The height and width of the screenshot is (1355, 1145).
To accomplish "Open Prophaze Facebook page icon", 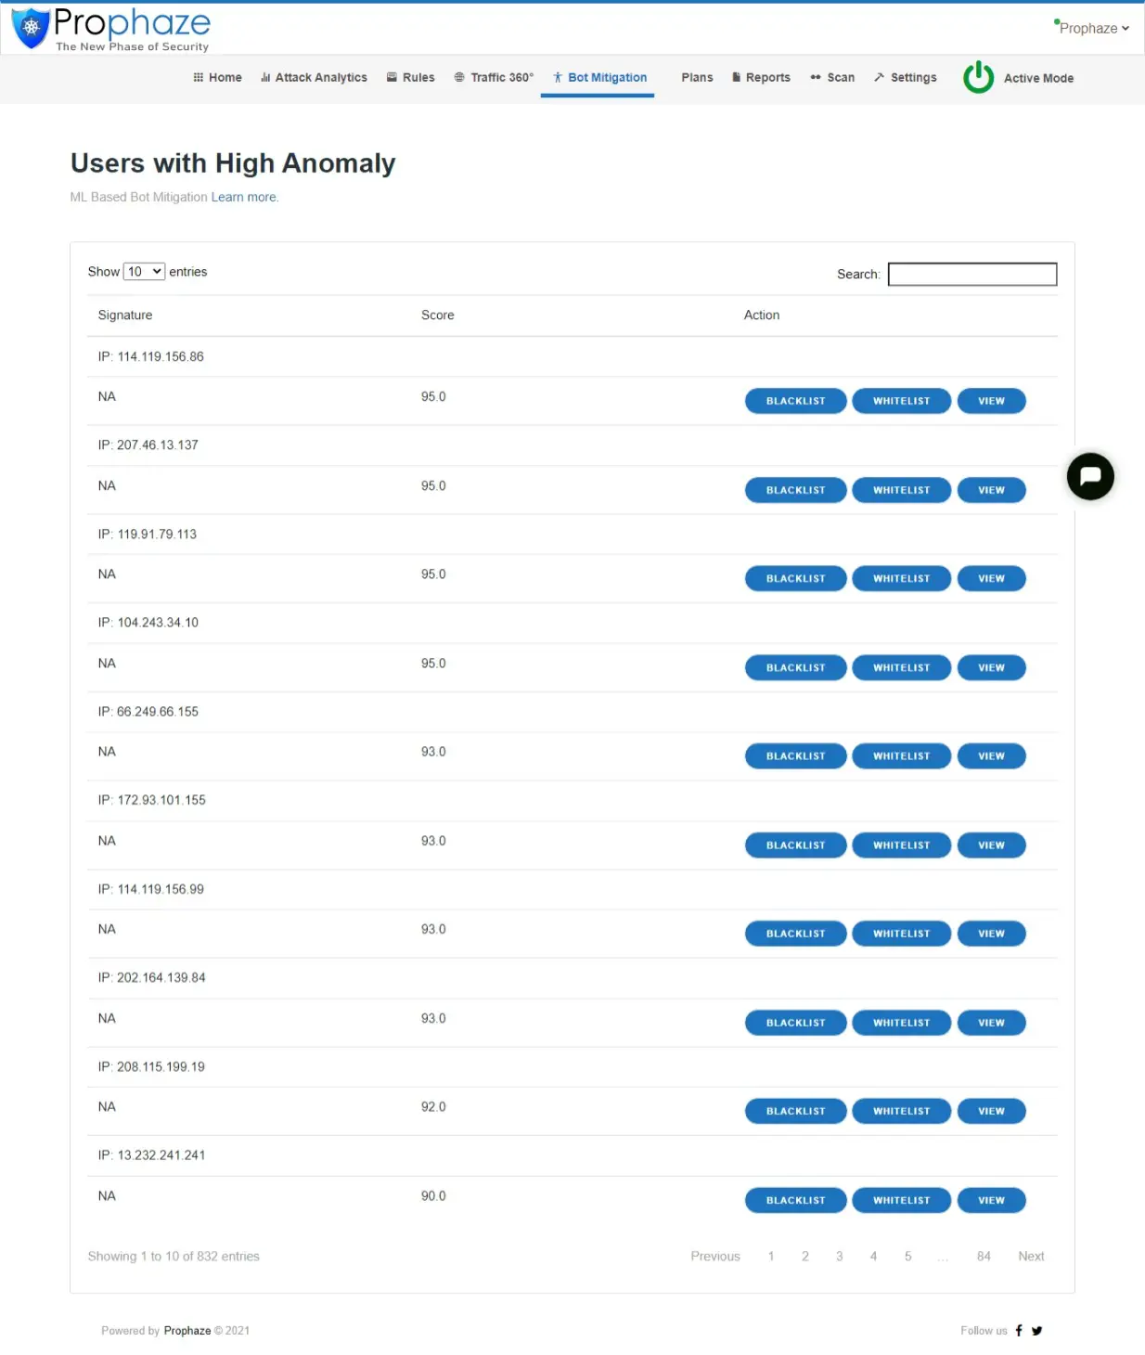I will tap(1019, 1330).
